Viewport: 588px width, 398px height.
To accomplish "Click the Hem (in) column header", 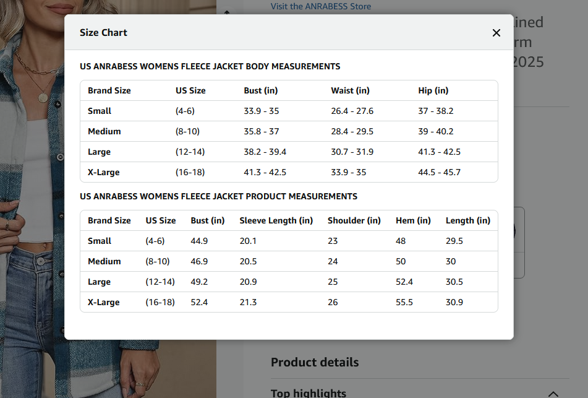I will [413, 220].
